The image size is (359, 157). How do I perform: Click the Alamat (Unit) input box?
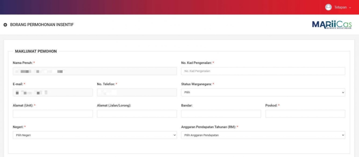pyautogui.click(x=53, y=114)
